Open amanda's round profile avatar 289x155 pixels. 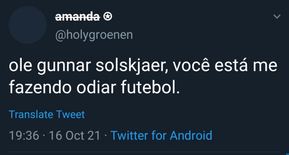[x=27, y=25]
